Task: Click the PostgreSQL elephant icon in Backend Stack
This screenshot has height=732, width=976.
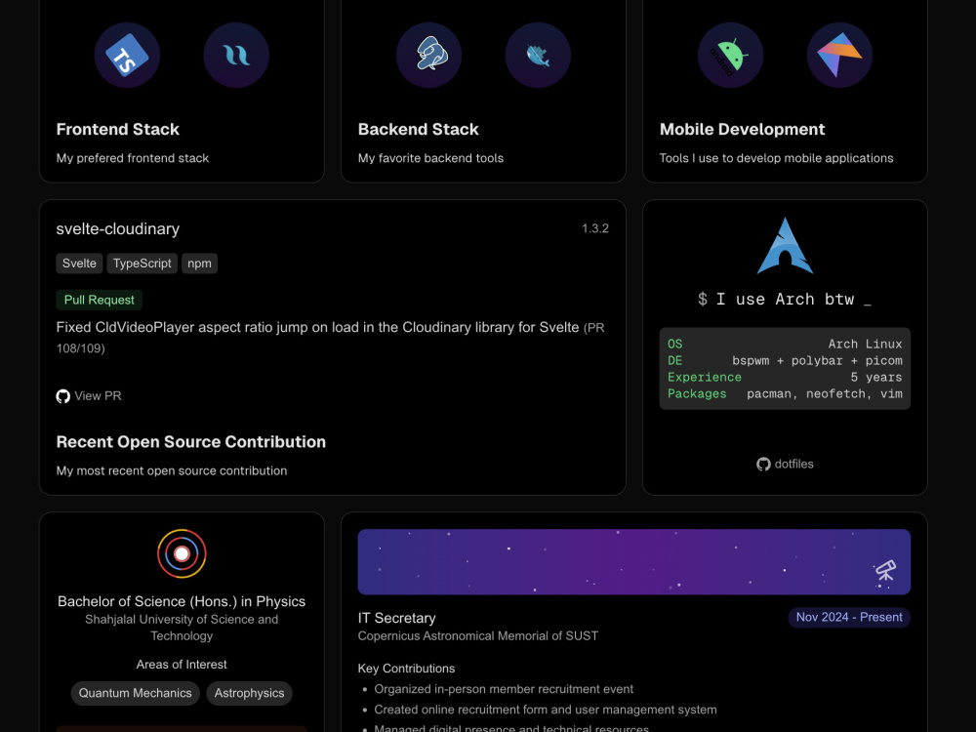Action: [x=428, y=55]
